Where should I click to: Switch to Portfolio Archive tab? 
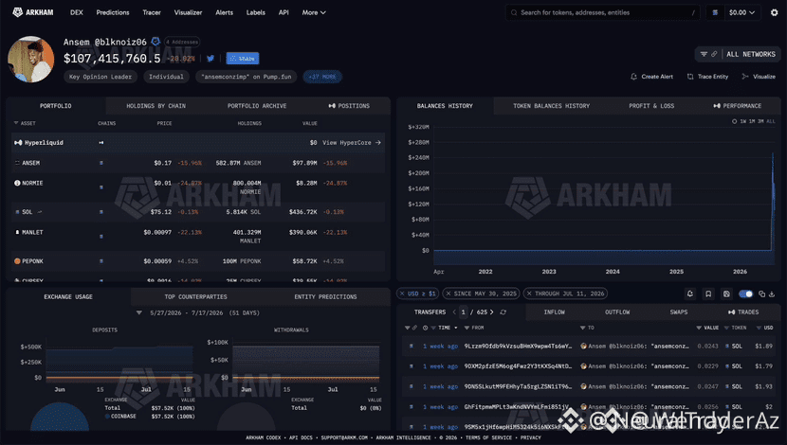257,106
